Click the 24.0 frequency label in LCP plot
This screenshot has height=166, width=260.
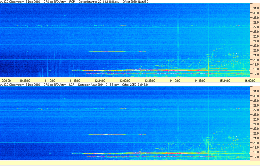(x=256, y=124)
